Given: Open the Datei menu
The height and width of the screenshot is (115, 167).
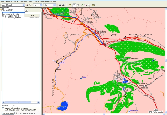Looking at the screenshot, I should click(2, 2).
